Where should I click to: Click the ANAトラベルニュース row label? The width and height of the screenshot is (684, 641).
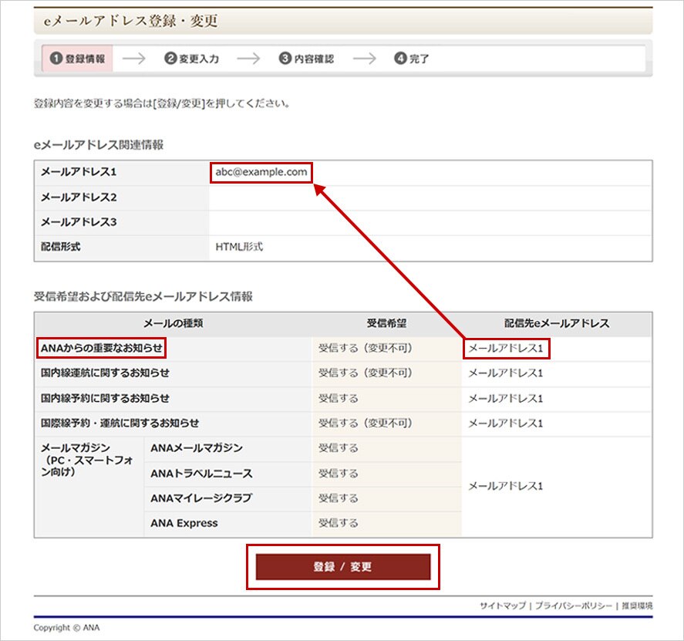coord(201,474)
